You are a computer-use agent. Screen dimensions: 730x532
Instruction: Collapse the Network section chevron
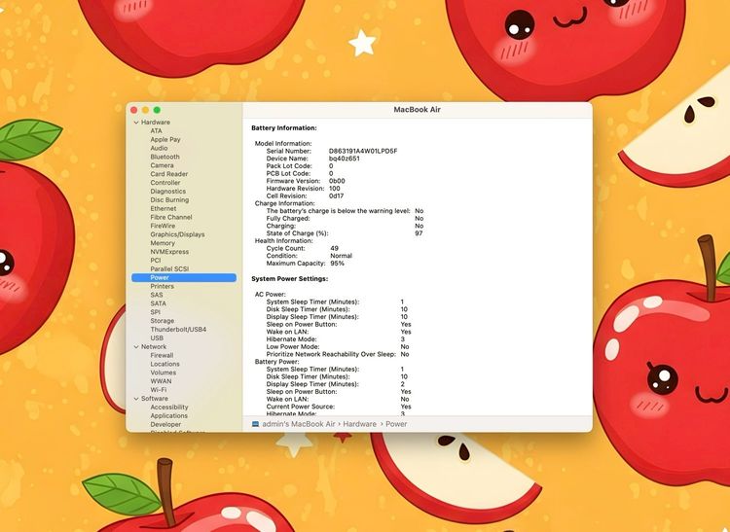point(136,347)
